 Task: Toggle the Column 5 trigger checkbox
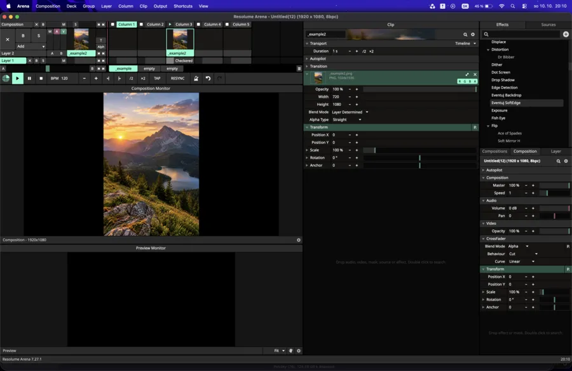pos(227,24)
